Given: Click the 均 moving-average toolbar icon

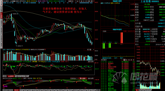Looking at the screenshot, I should pos(80,1).
